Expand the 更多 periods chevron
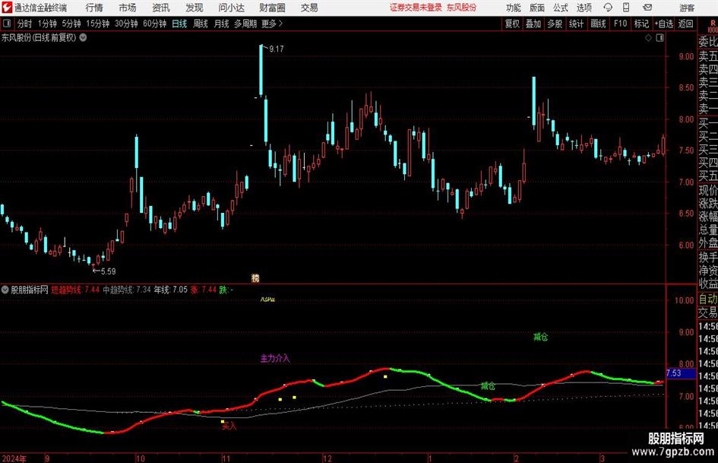The height and width of the screenshot is (463, 718). [280, 24]
